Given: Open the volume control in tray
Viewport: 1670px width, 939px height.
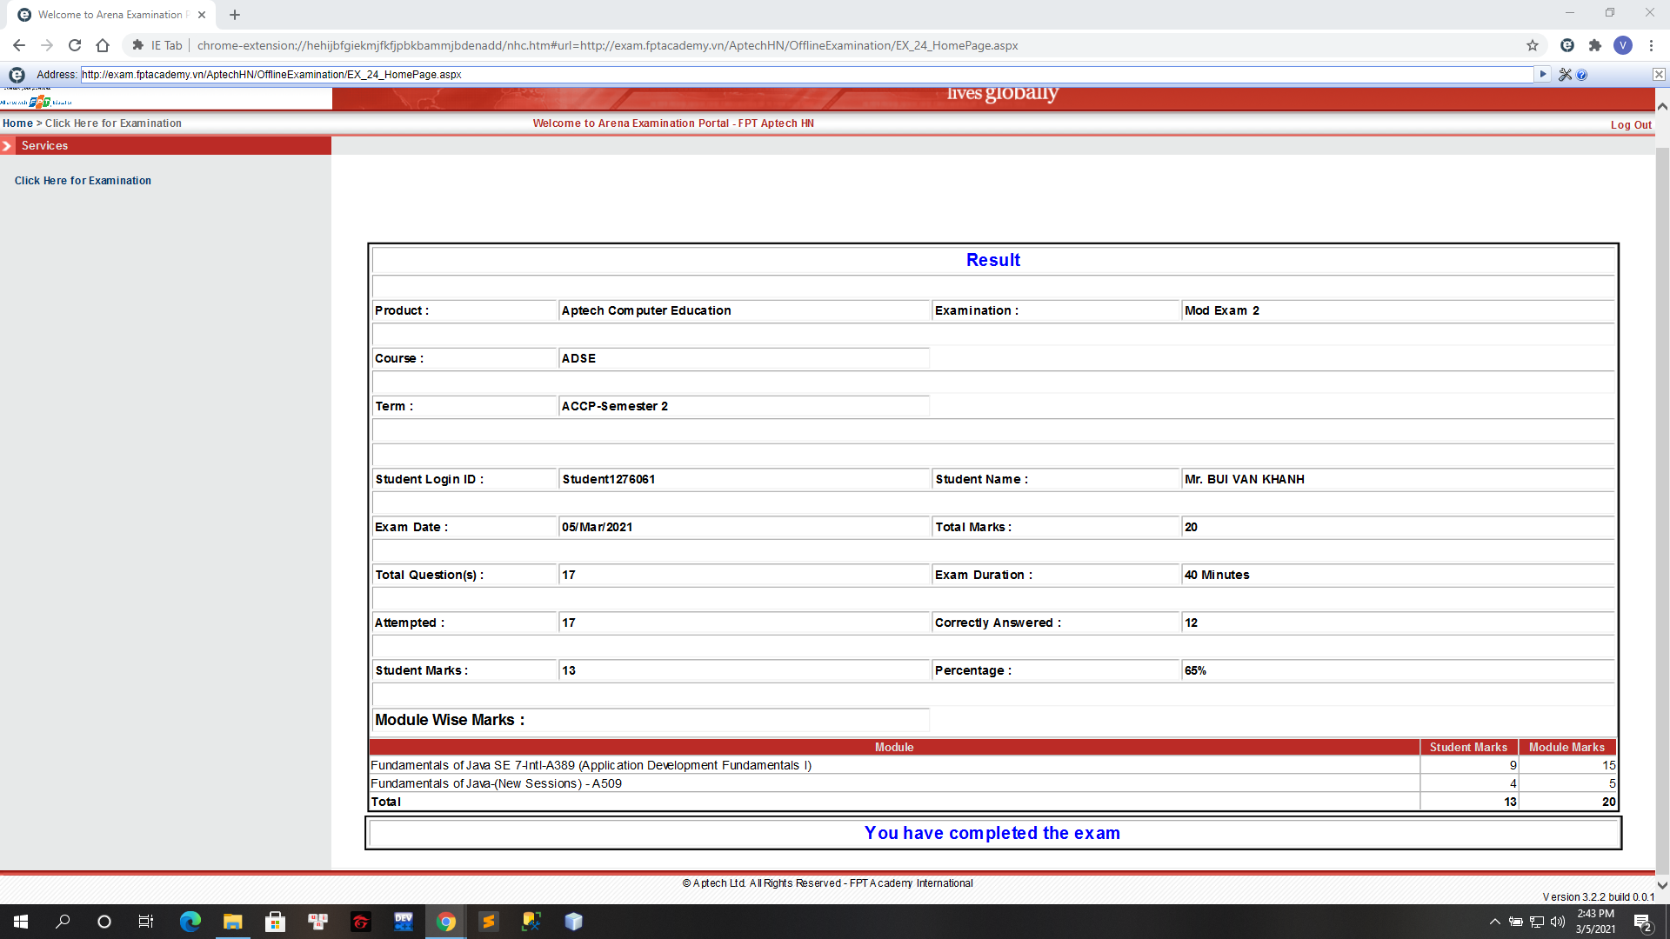Looking at the screenshot, I should click(x=1558, y=922).
